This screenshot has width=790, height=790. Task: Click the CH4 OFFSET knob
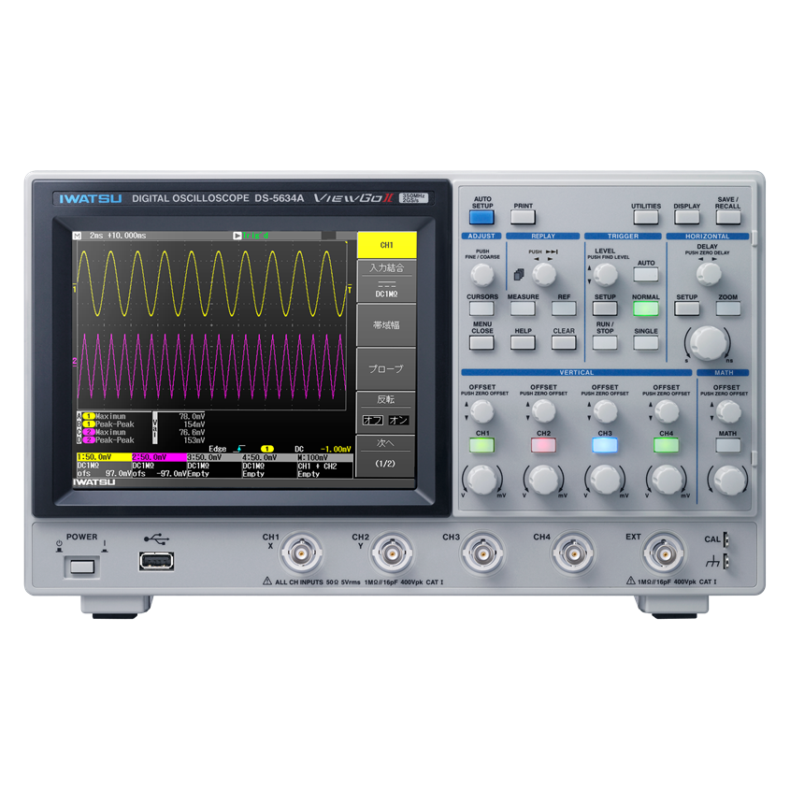(x=667, y=411)
